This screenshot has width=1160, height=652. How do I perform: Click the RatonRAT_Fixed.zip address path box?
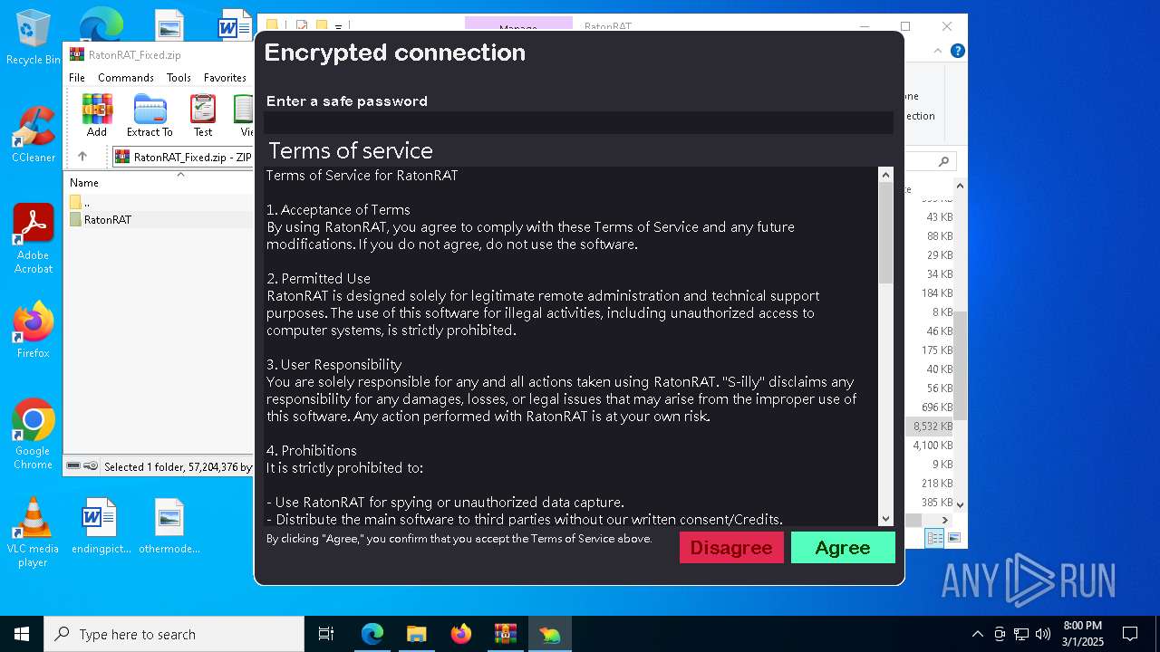click(x=183, y=157)
